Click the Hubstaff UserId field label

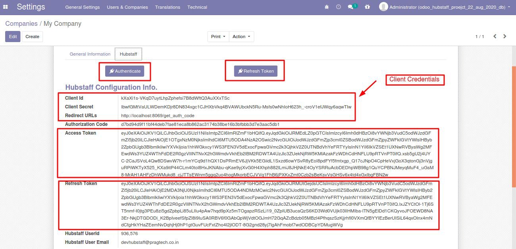click(x=82, y=234)
